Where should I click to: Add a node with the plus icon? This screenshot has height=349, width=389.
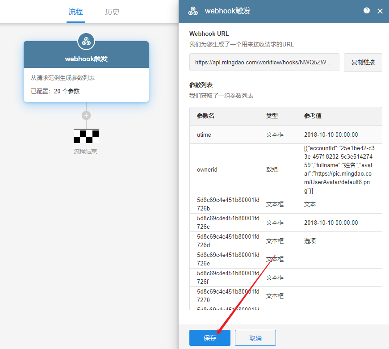(86, 115)
